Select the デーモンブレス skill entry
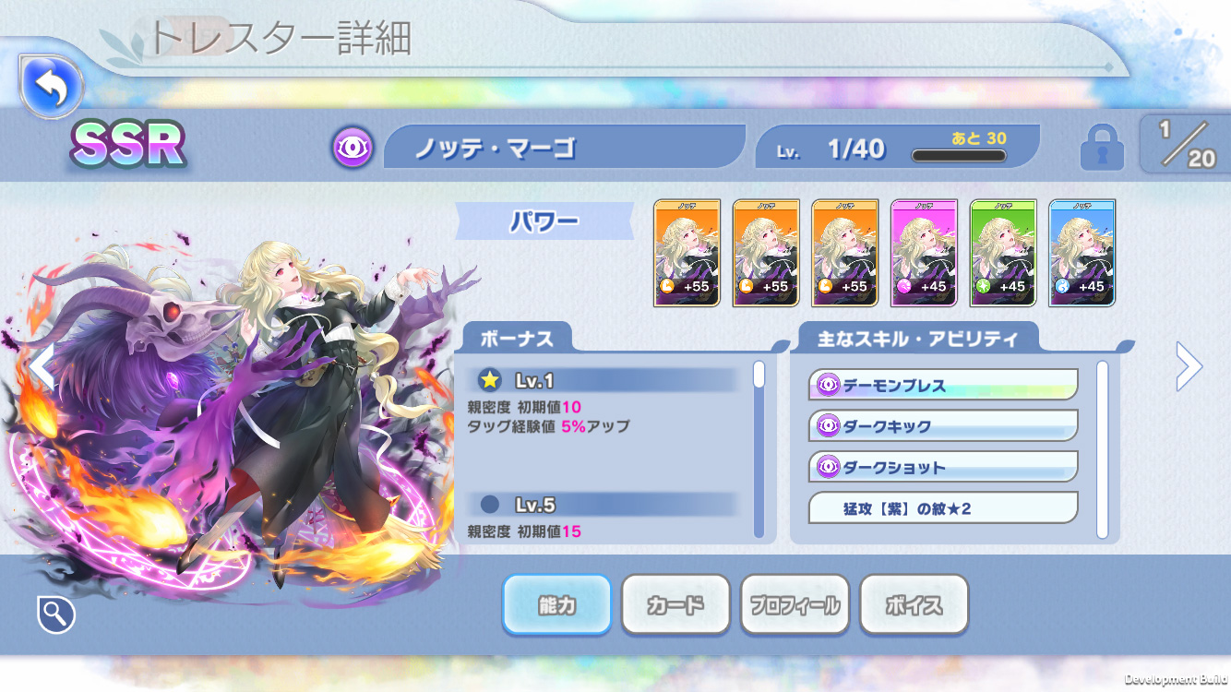1231x692 pixels. coord(943,385)
